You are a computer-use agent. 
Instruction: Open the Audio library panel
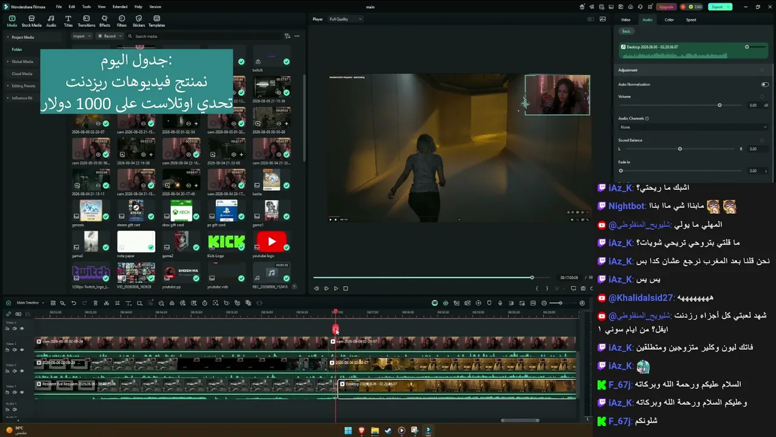pos(51,21)
